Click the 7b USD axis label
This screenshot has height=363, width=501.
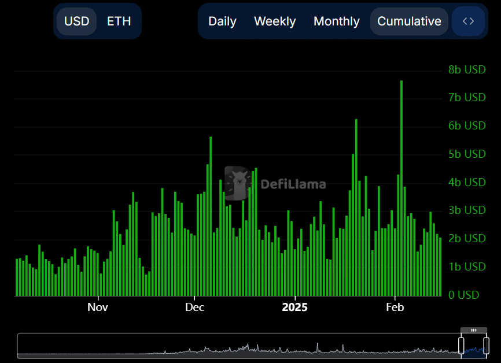point(467,97)
